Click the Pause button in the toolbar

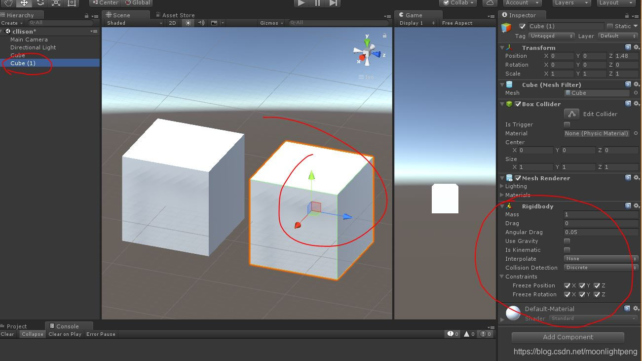click(317, 3)
